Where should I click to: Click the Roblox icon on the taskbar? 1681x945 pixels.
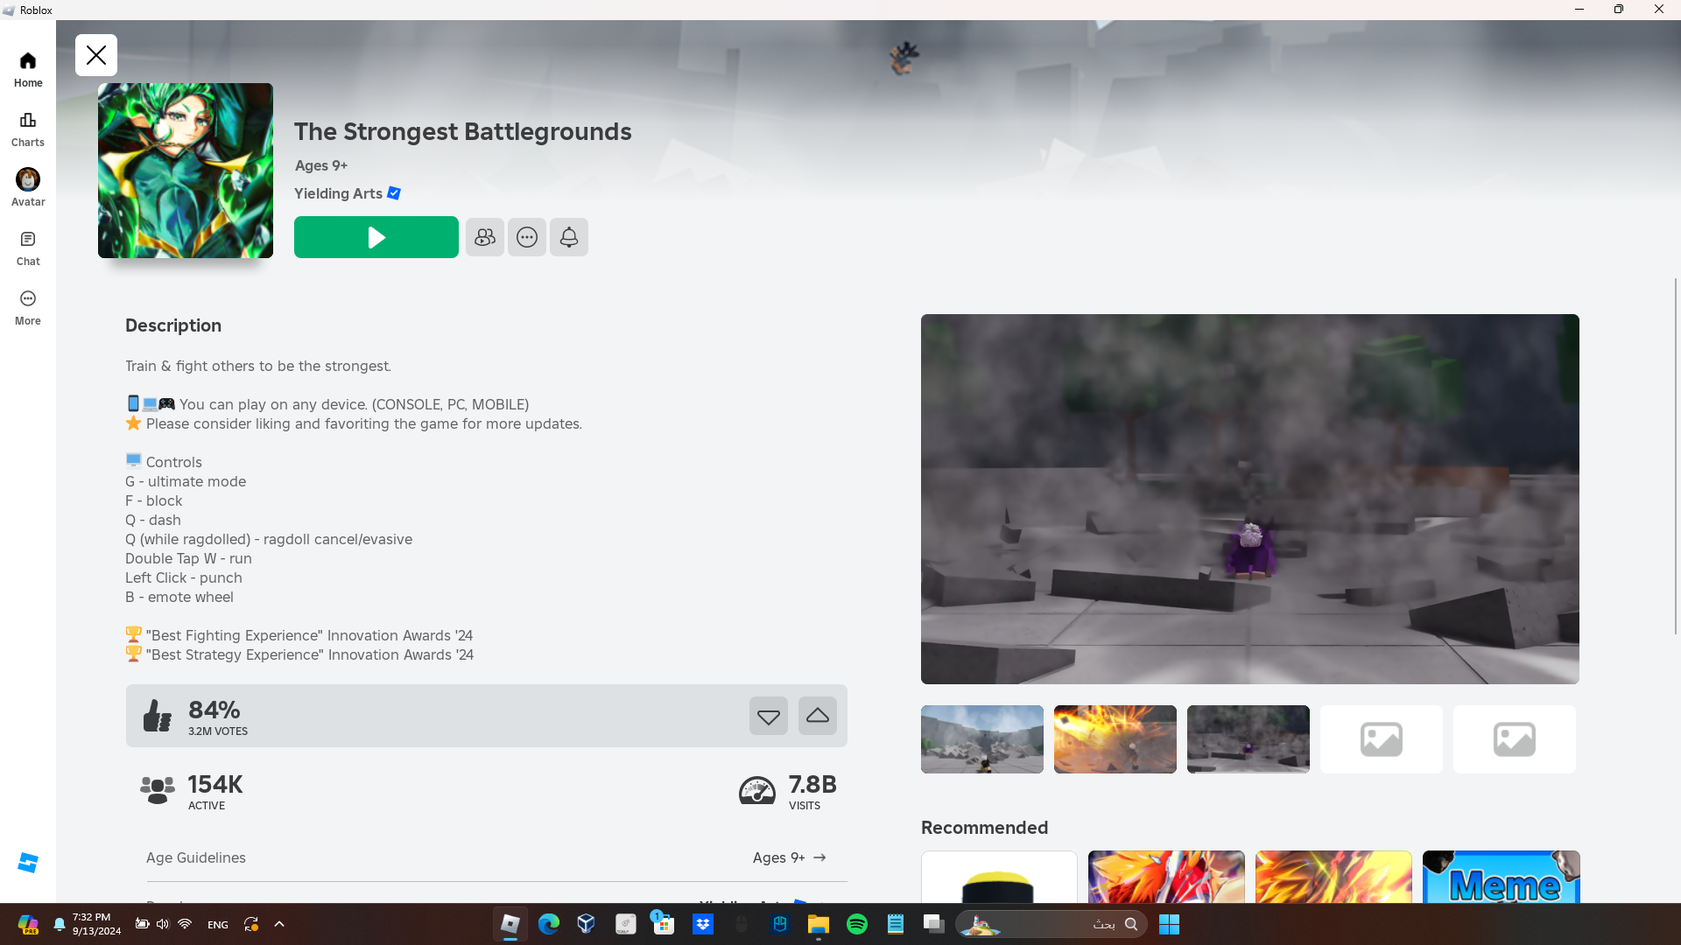click(x=510, y=924)
